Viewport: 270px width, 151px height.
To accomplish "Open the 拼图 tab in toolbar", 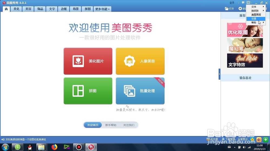I will point(88,9).
